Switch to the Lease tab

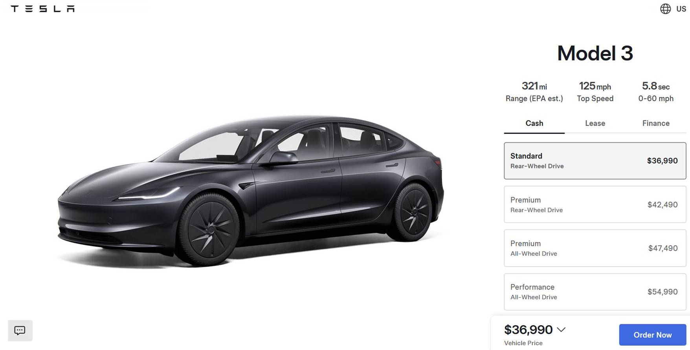click(x=595, y=123)
